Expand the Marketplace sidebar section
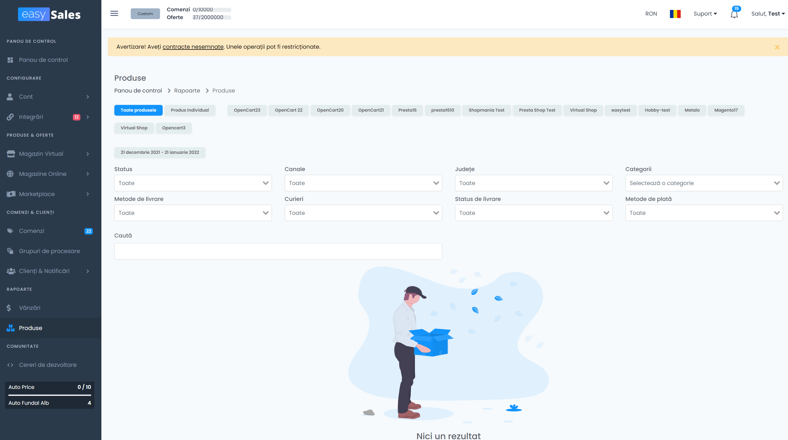Screen dimensions: 788x440 tap(88, 194)
